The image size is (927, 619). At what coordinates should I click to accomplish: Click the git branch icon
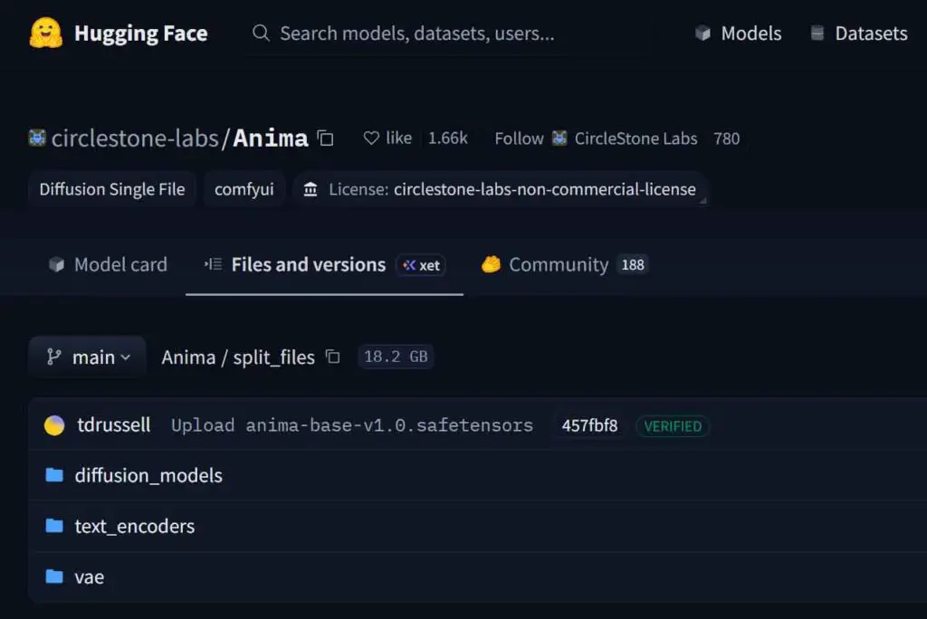53,357
